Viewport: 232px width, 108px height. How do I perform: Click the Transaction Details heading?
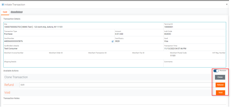pyautogui.click(x=12, y=19)
